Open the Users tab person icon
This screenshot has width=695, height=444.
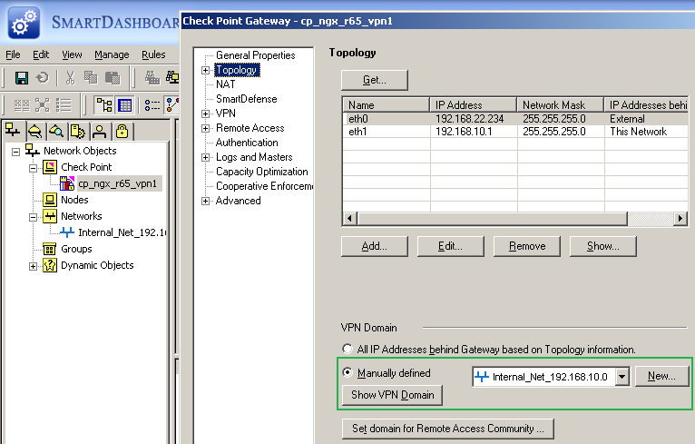point(100,132)
